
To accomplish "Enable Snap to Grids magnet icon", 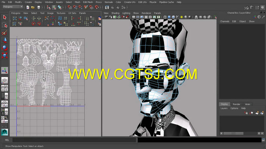I will pos(69,7).
